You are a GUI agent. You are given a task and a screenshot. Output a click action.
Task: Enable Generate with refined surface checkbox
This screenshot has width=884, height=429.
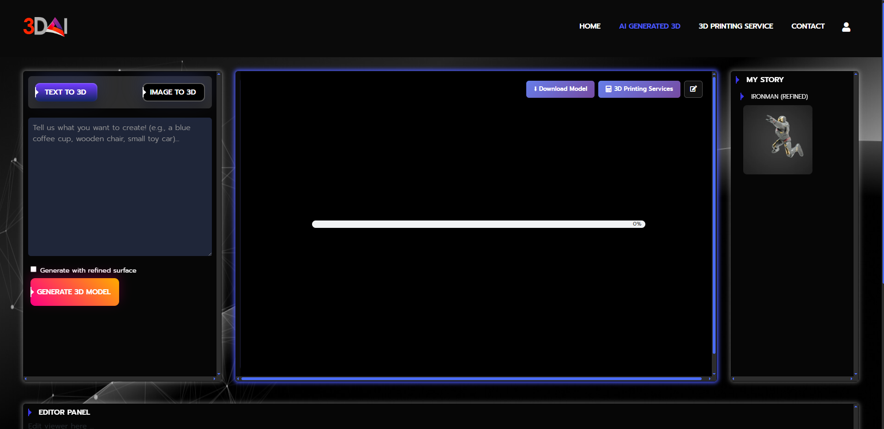34,269
